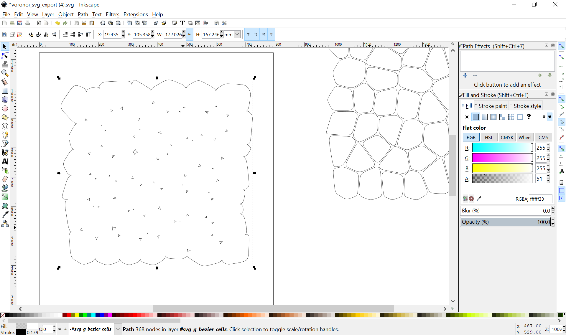566x335 pixels.
Task: Select the Paint Bucket tool
Action: (x=5, y=188)
